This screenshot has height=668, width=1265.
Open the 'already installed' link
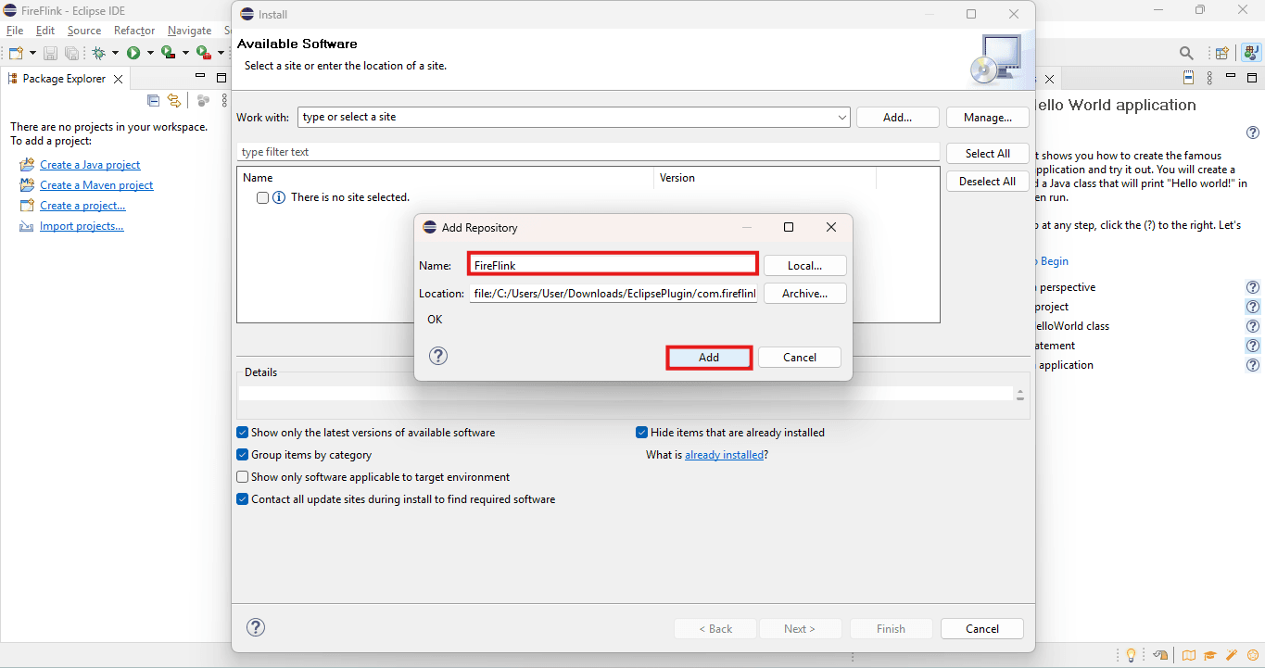[725, 455]
